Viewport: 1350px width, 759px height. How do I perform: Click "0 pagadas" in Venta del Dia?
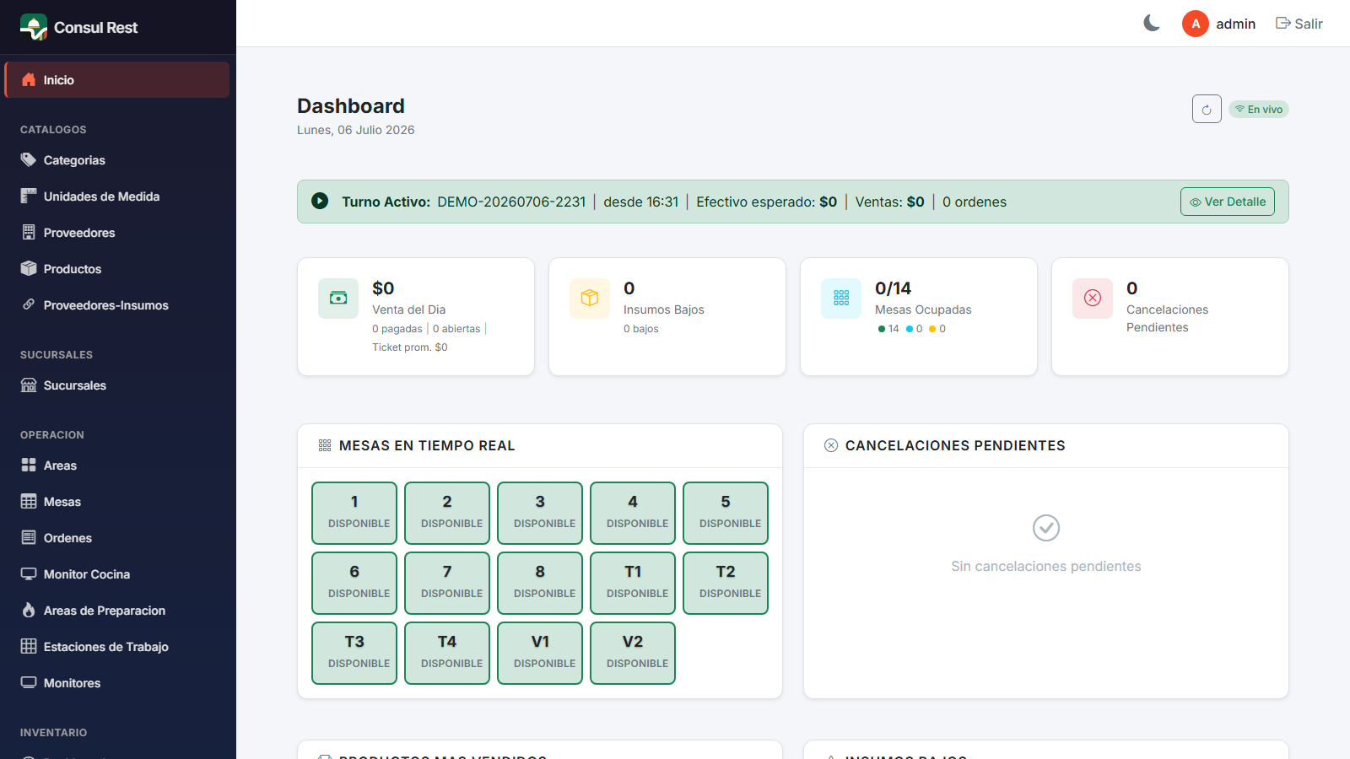397,329
